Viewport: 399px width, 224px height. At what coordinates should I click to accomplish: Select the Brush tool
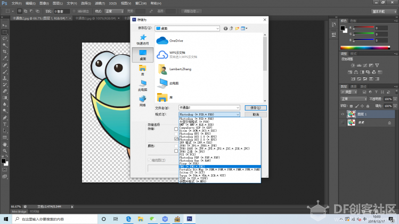click(5, 72)
